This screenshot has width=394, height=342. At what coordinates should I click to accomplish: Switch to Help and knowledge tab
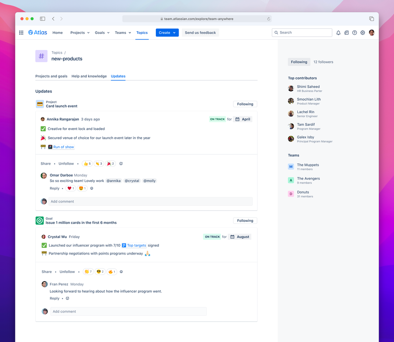pyautogui.click(x=89, y=76)
